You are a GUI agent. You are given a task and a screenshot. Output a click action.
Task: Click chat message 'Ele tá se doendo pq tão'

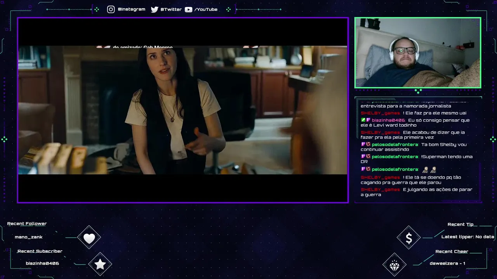[411, 180]
